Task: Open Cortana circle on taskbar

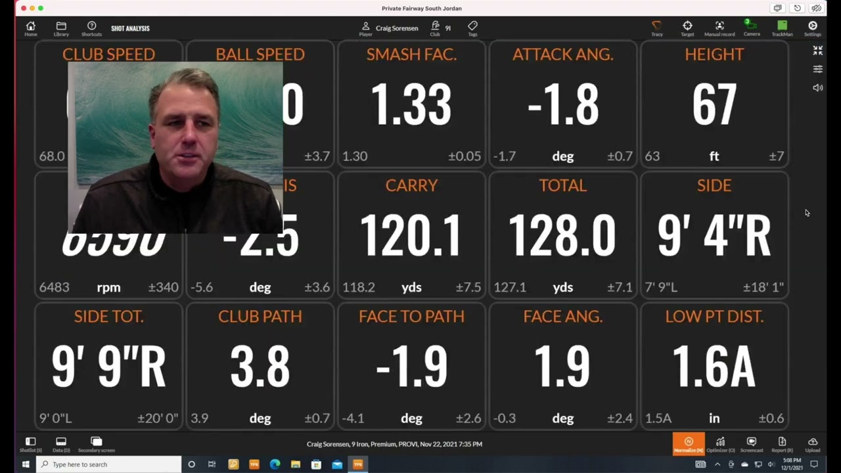Action: pyautogui.click(x=191, y=464)
